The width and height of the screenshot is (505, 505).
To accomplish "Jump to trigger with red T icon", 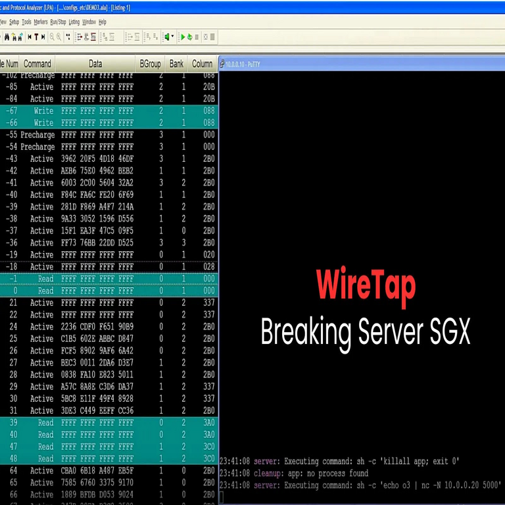I will (x=36, y=37).
